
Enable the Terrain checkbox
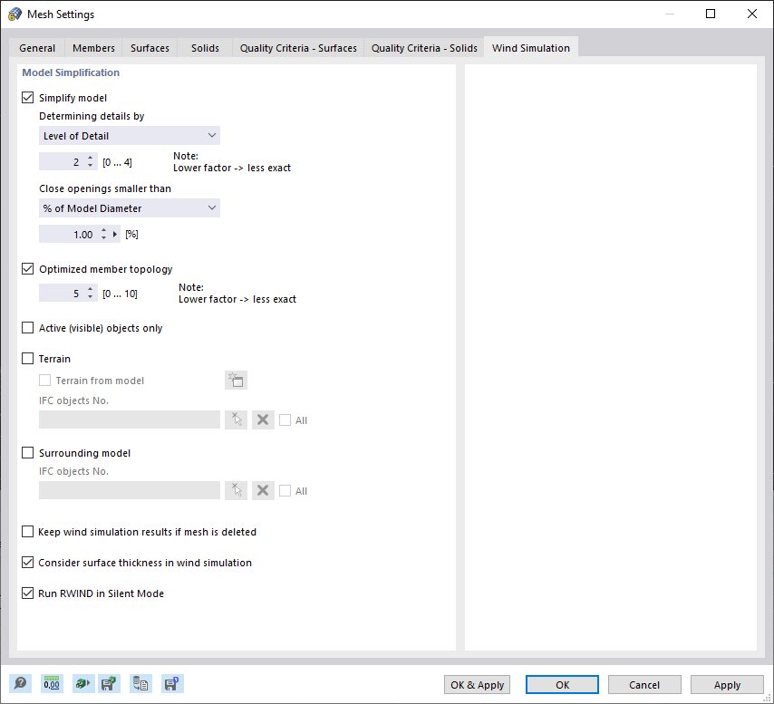[27, 359]
